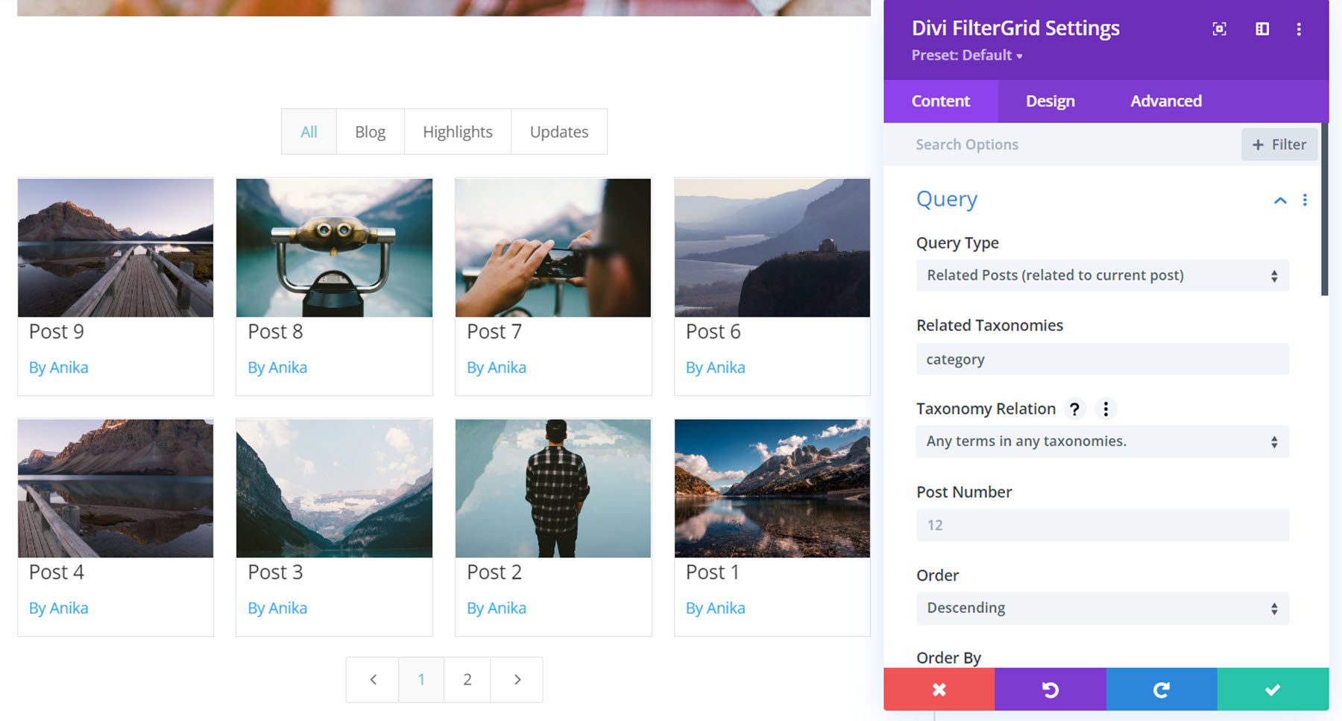The height and width of the screenshot is (721, 1342).
Task: Open the Query section options via its dots icon
Action: (x=1304, y=200)
